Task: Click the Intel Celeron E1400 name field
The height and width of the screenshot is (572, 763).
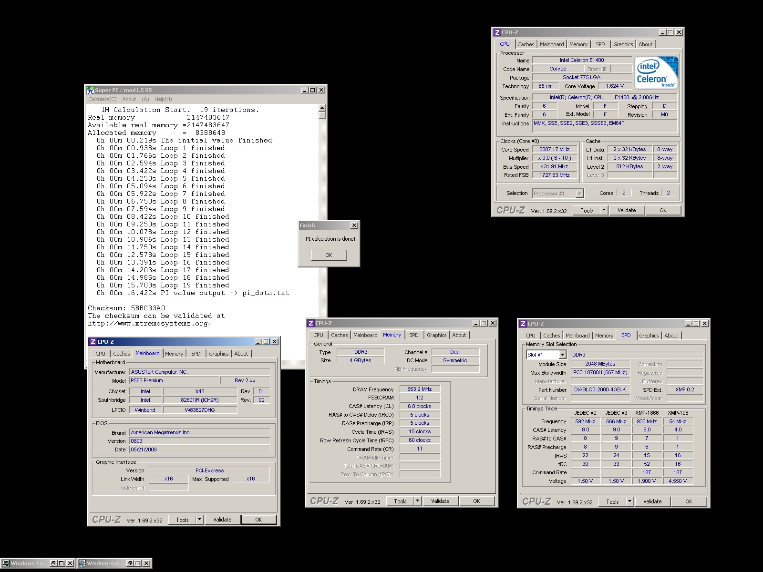Action: click(582, 60)
